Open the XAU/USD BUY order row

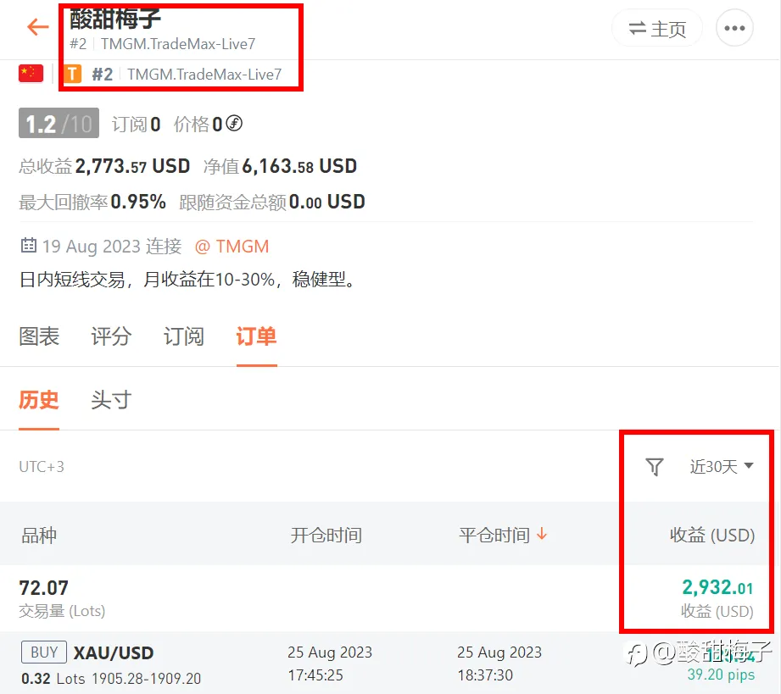pos(390,663)
